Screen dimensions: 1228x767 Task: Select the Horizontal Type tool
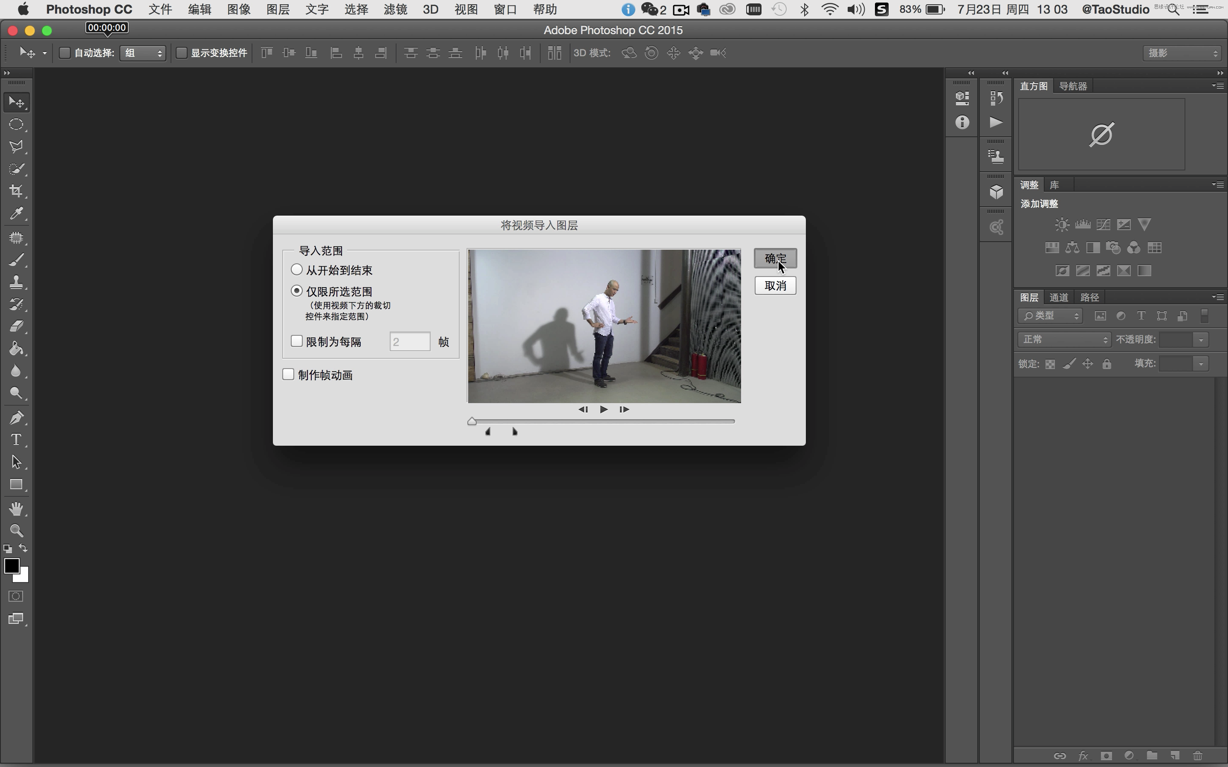click(x=17, y=439)
